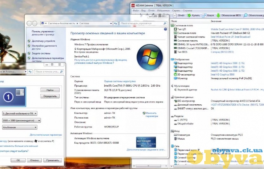This screenshot has width=264, height=169.
Task: Open Обновления BIOS green arrow button
Action: coord(218,16)
